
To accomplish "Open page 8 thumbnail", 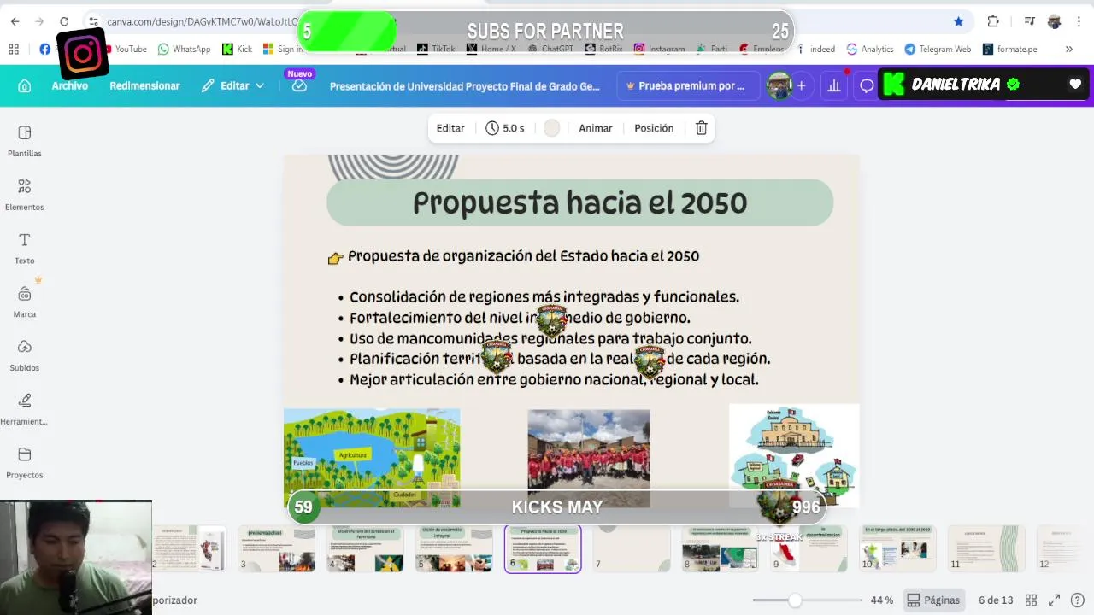I will coord(721,548).
